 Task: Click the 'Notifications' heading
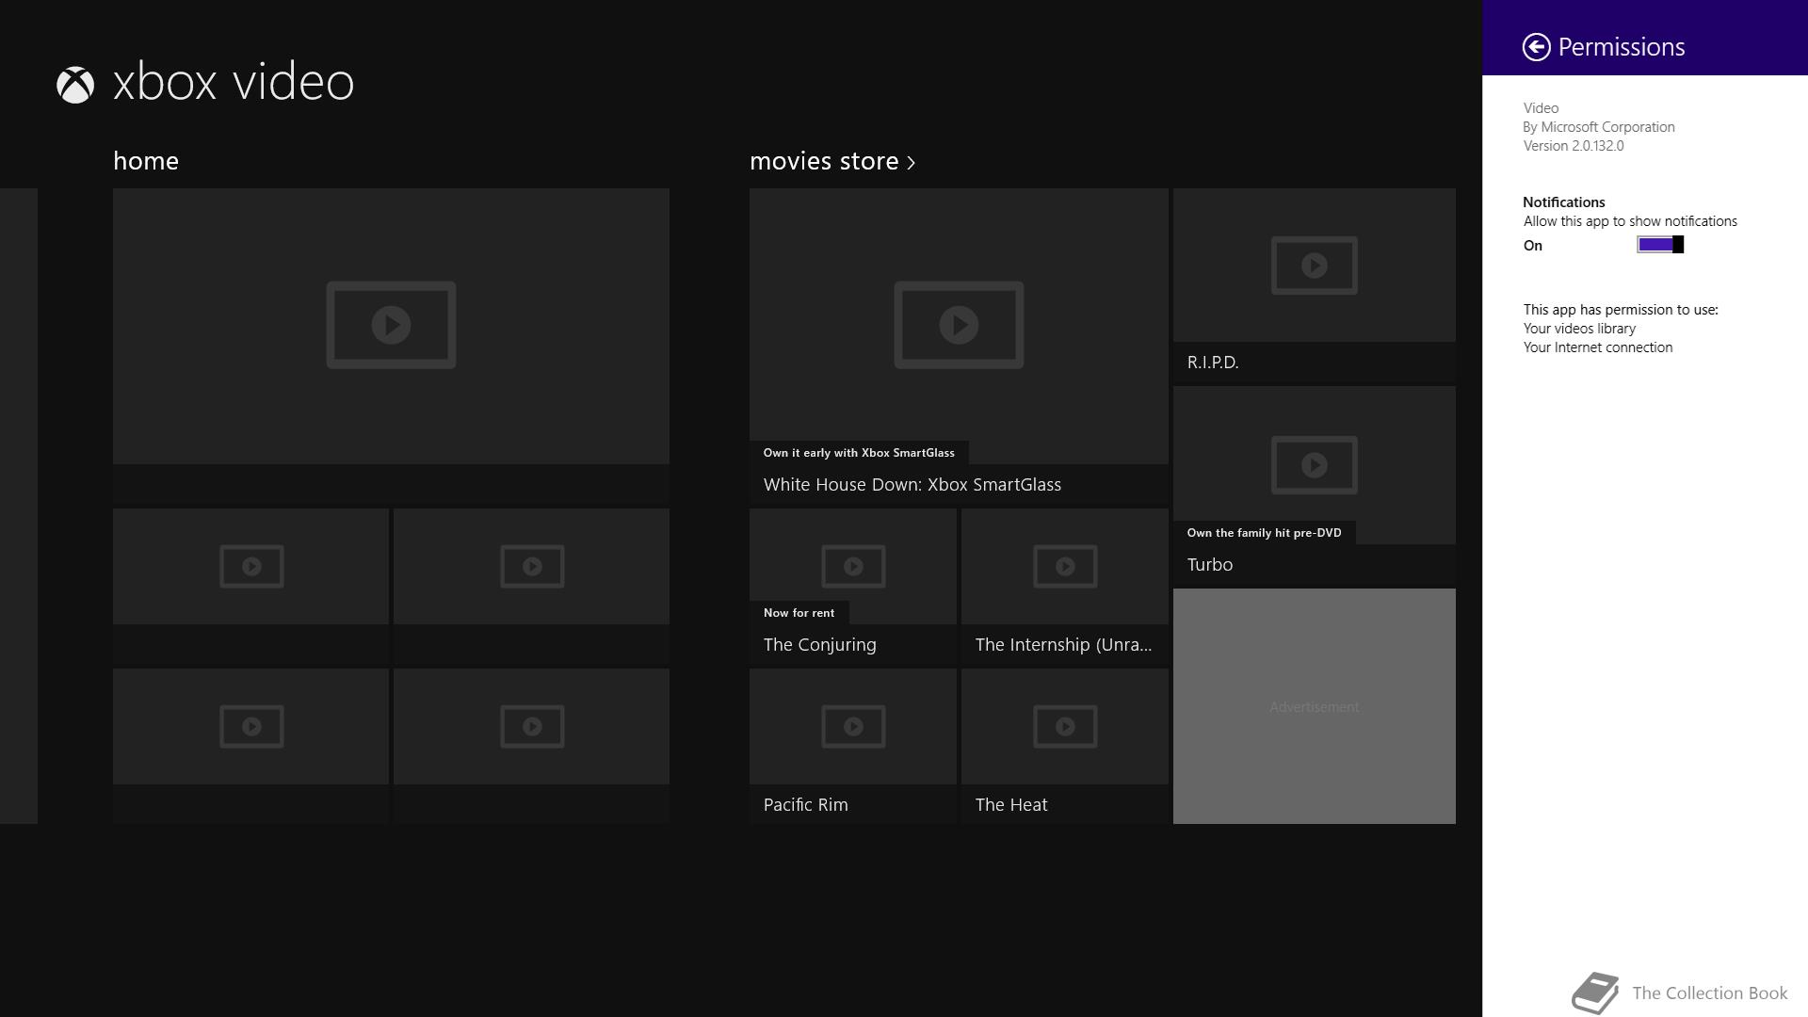coord(1564,202)
